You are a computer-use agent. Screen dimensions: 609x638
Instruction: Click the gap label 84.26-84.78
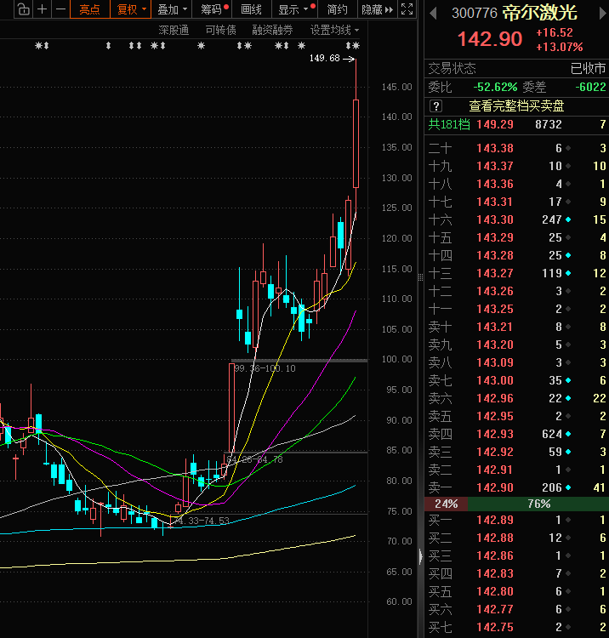254,459
